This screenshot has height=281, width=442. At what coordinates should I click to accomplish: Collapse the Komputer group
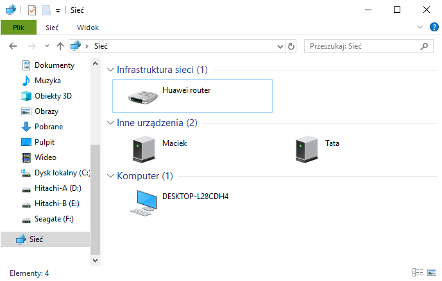(x=110, y=176)
